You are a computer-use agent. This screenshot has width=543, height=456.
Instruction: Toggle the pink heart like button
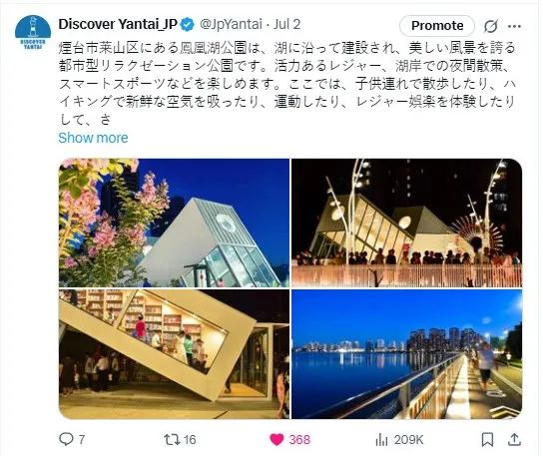[x=276, y=440]
